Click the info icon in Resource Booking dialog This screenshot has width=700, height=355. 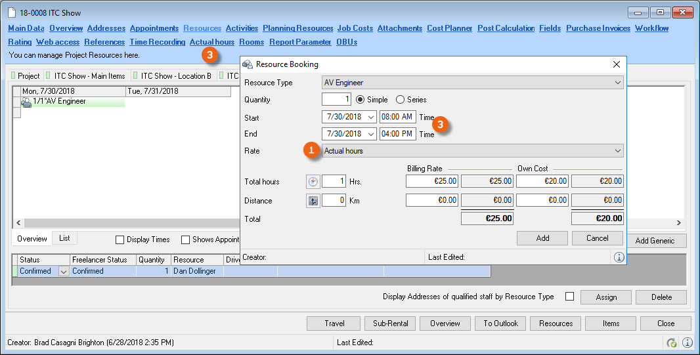pyautogui.click(x=618, y=257)
